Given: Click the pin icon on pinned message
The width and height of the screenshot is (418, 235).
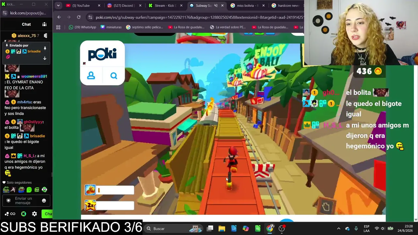Looking at the screenshot, I should point(45,49).
